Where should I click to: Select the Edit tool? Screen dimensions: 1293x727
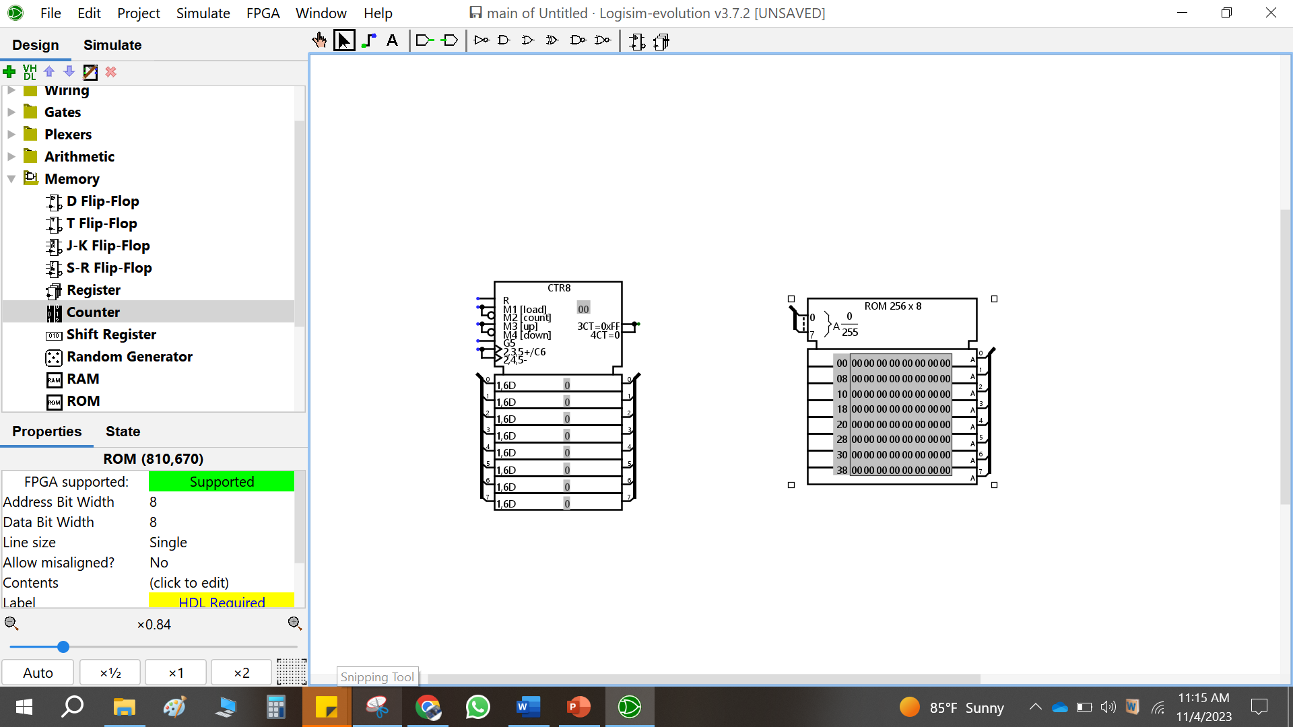click(x=344, y=40)
